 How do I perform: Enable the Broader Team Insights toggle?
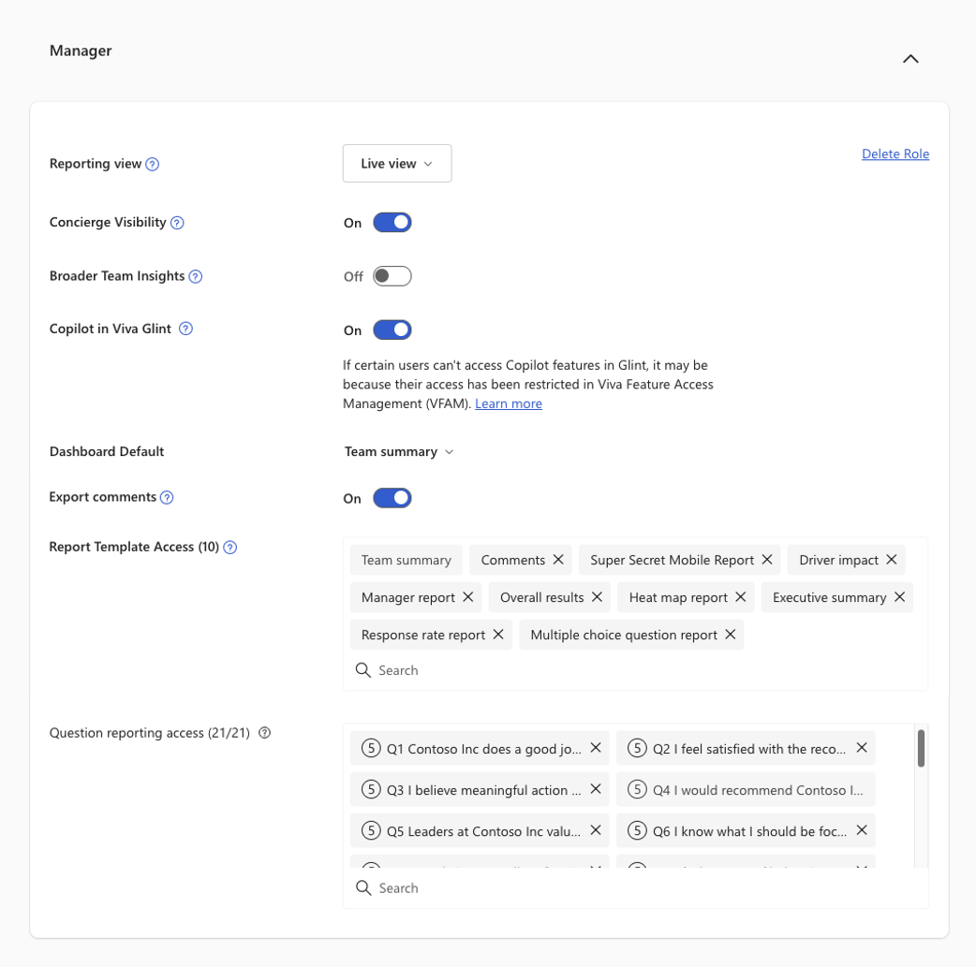pyautogui.click(x=392, y=276)
